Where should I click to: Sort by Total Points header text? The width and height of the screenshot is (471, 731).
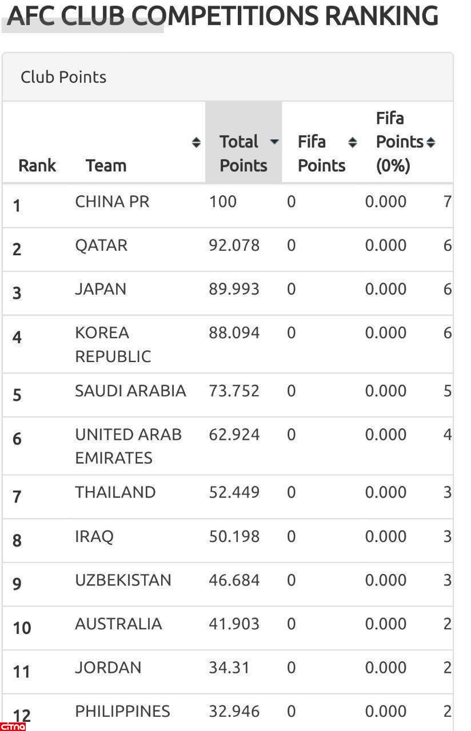tap(243, 153)
